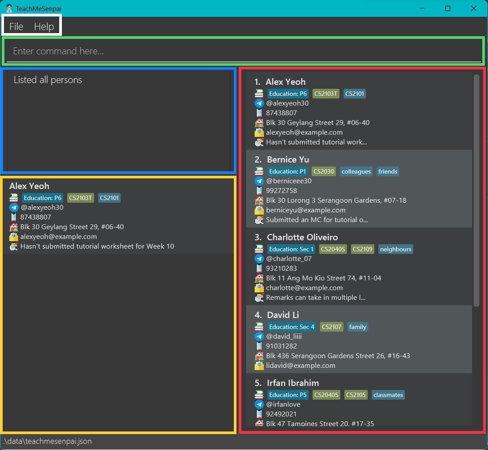Click the phone icon beside 99272758
The width and height of the screenshot is (488, 450).
(259, 190)
